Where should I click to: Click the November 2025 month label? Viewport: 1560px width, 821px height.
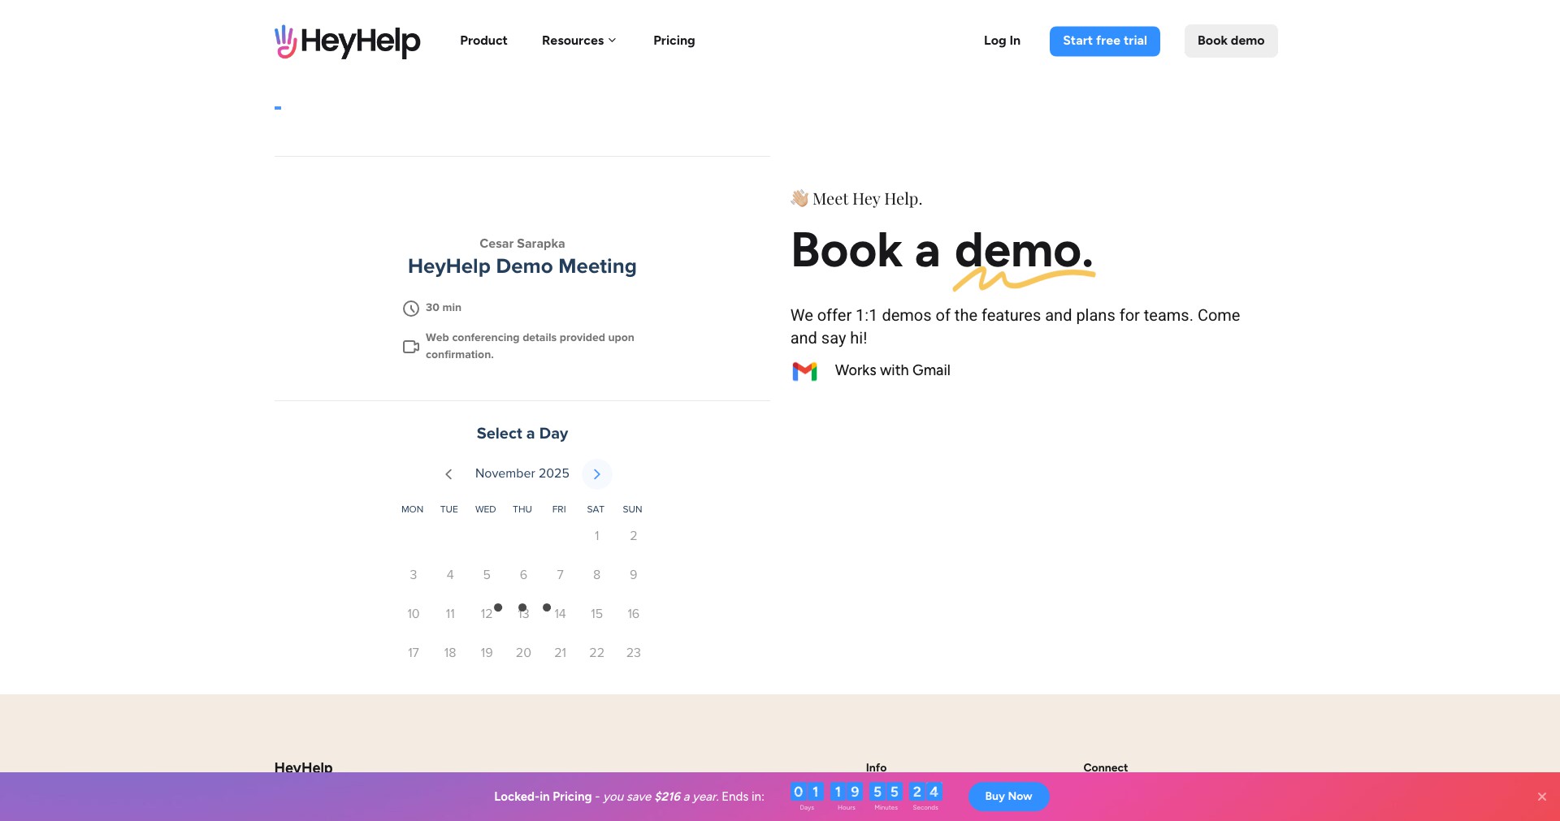coord(522,473)
